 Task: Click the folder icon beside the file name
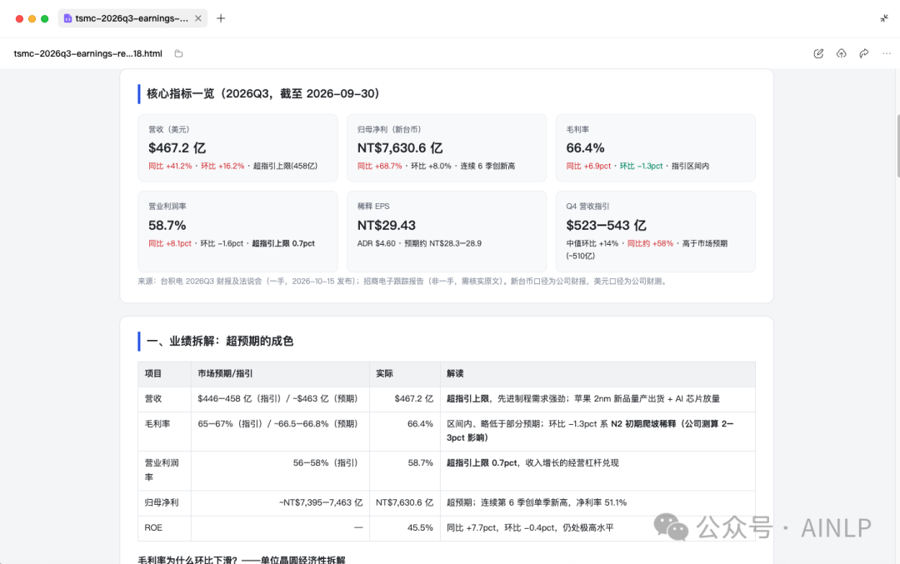(178, 53)
